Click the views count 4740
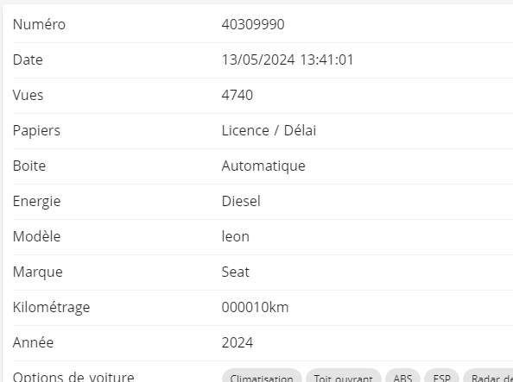The image size is (513, 382). tap(237, 95)
